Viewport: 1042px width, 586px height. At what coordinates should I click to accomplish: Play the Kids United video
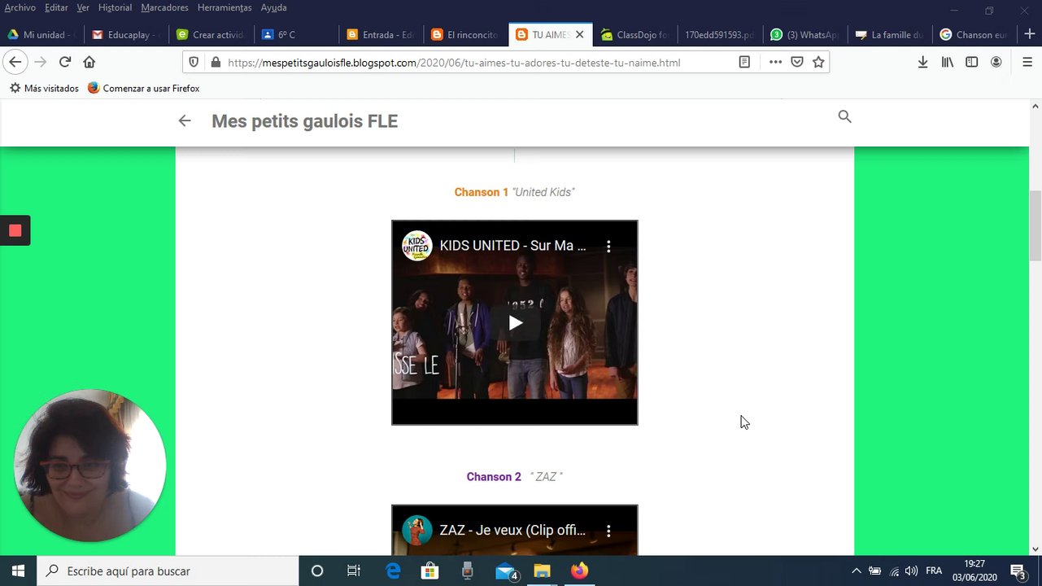click(x=515, y=323)
